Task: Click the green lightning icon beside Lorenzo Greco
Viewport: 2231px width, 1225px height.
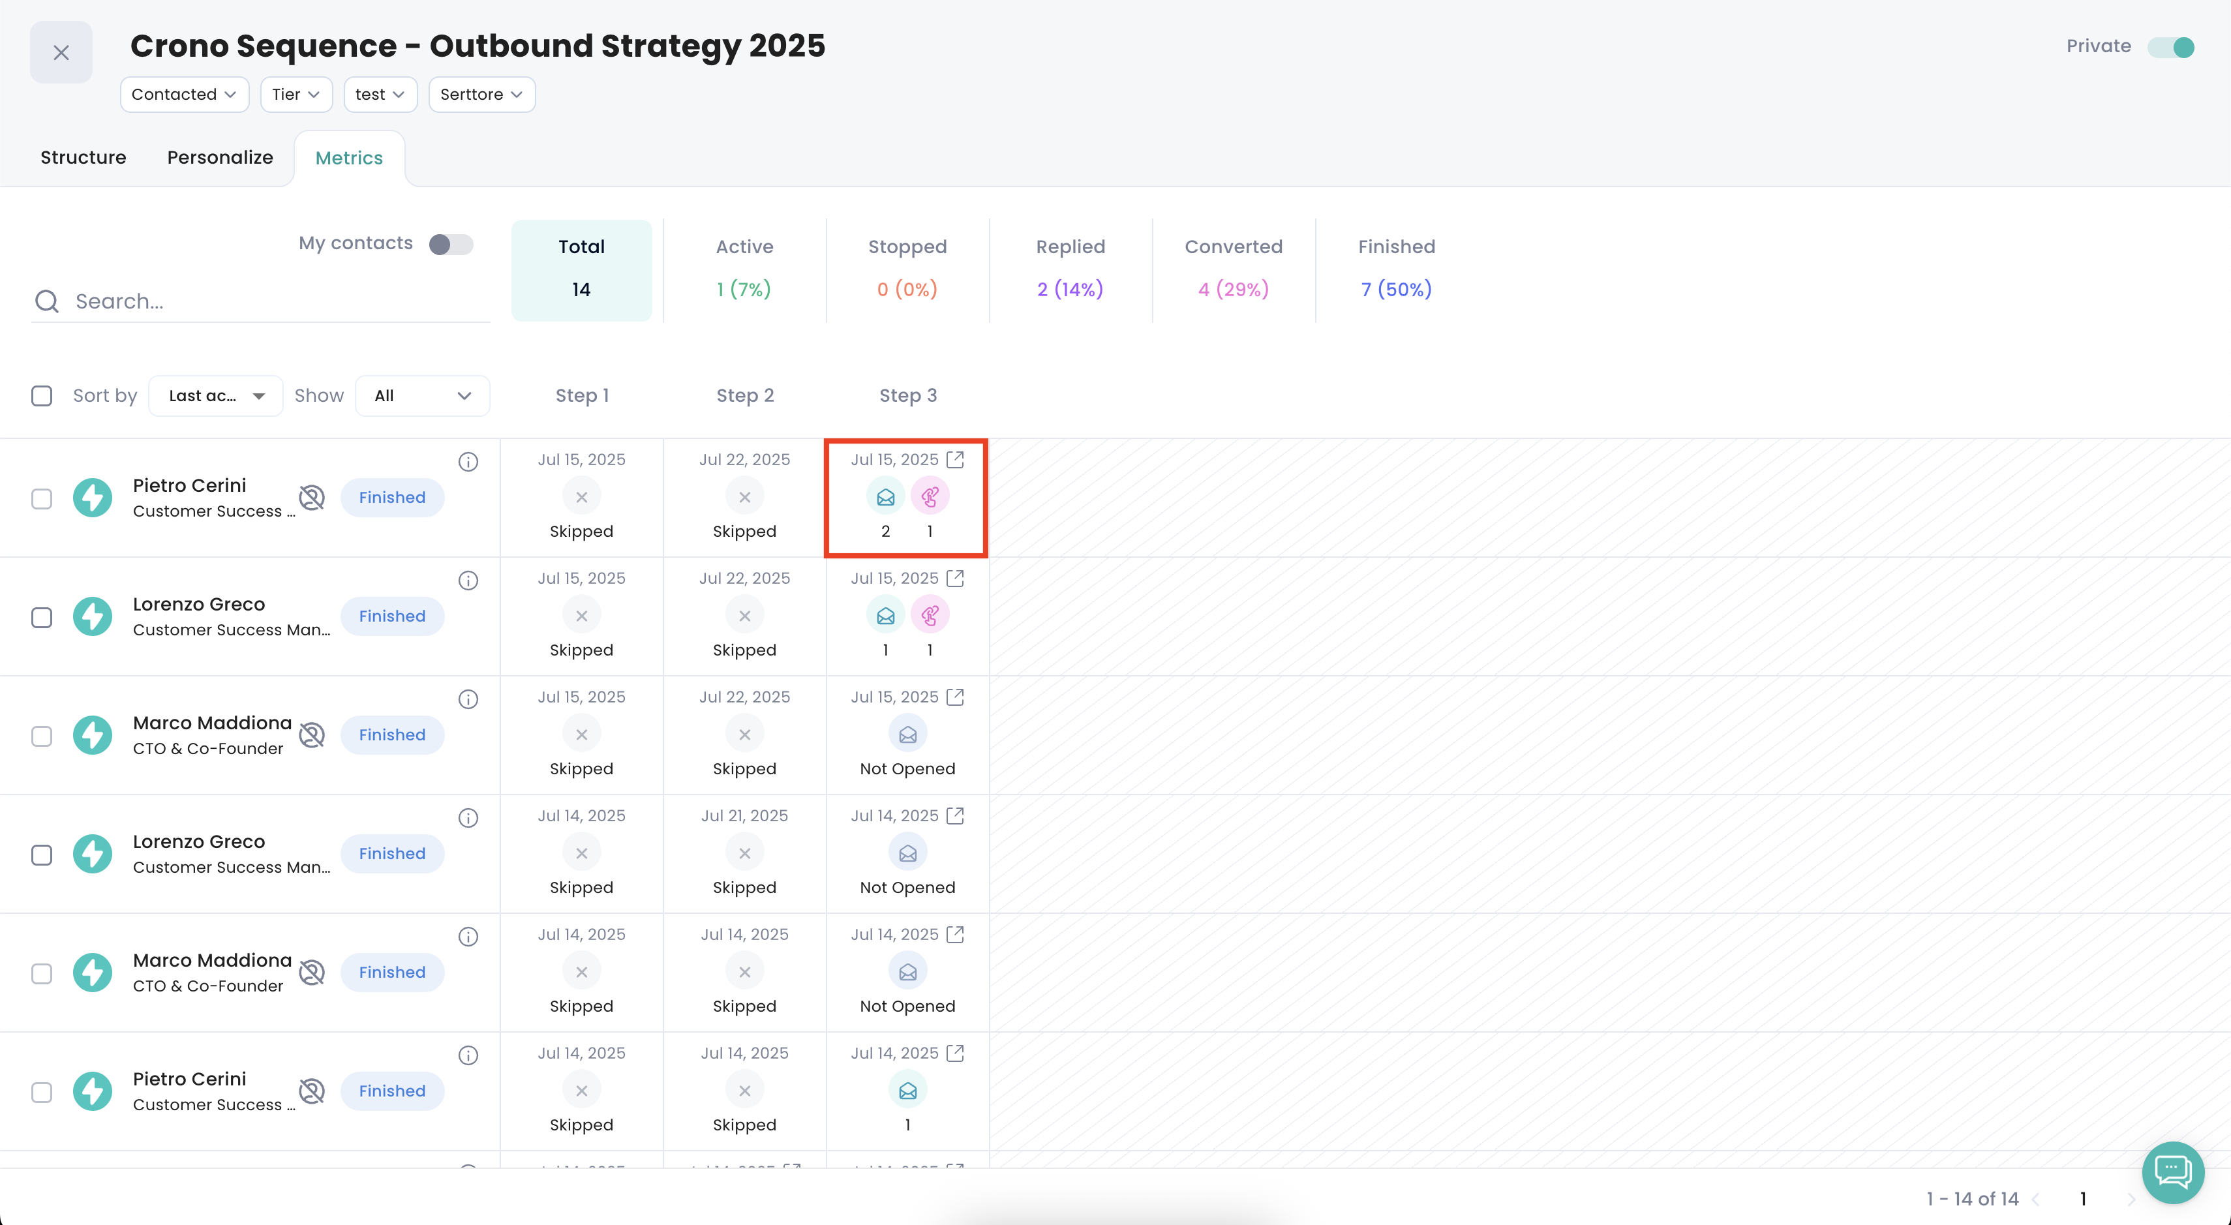Action: (93, 616)
